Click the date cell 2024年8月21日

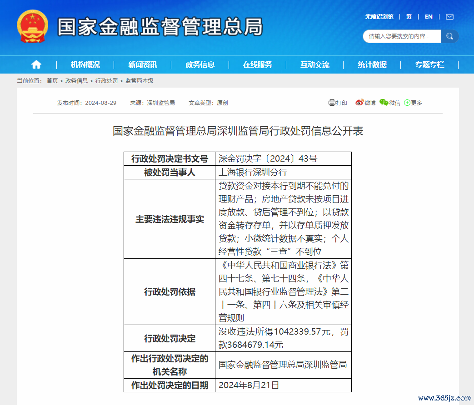[283, 385]
